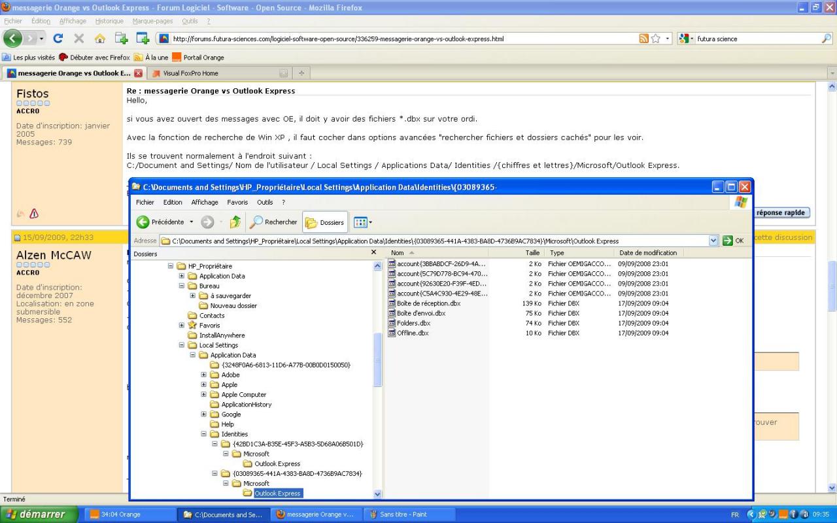Open Firefox Marque-pages menu
Image resolution: width=837 pixels, height=523 pixels.
[x=153, y=21]
